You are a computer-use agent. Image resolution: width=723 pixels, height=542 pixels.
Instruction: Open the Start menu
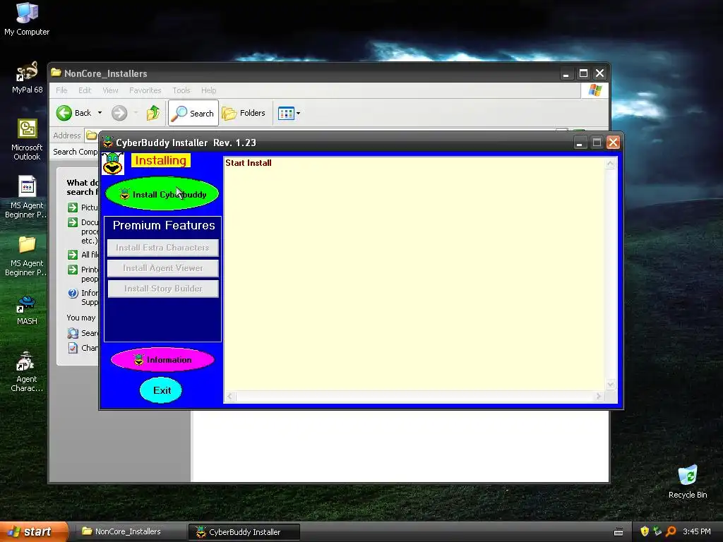(x=34, y=531)
